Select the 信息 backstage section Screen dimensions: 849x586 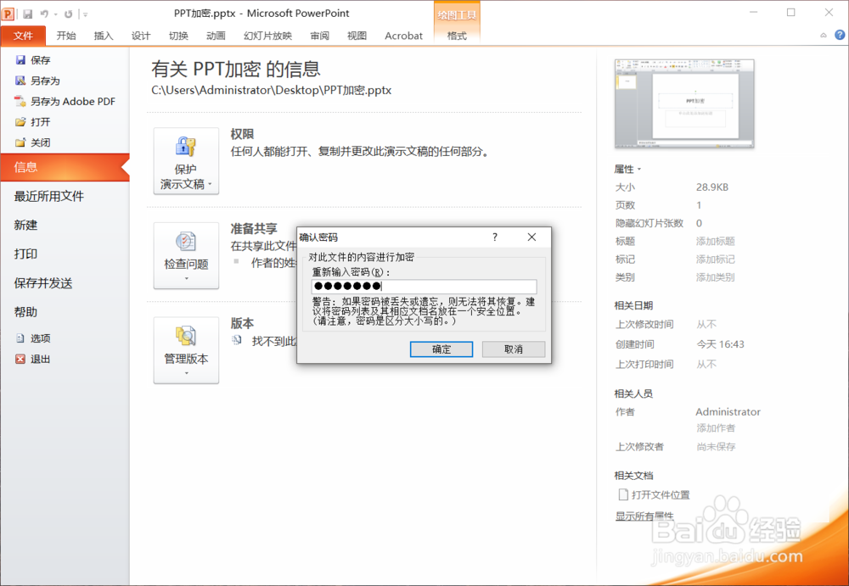[x=65, y=167]
